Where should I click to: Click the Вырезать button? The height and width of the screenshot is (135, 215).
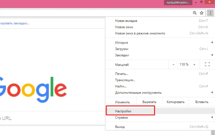[149, 102]
